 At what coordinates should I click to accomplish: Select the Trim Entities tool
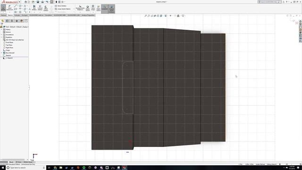[x=34, y=8]
